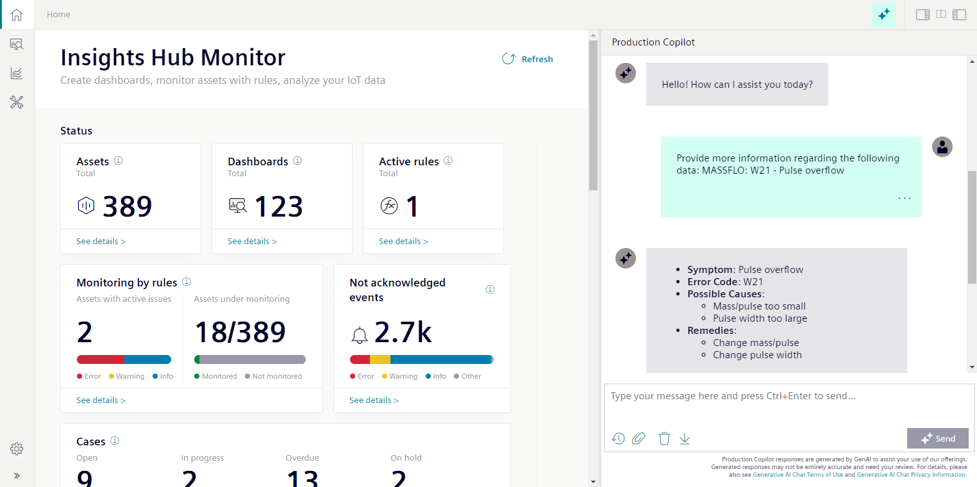Image resolution: width=977 pixels, height=487 pixels.
Task: Open chat history clock icon
Action: [x=618, y=438]
